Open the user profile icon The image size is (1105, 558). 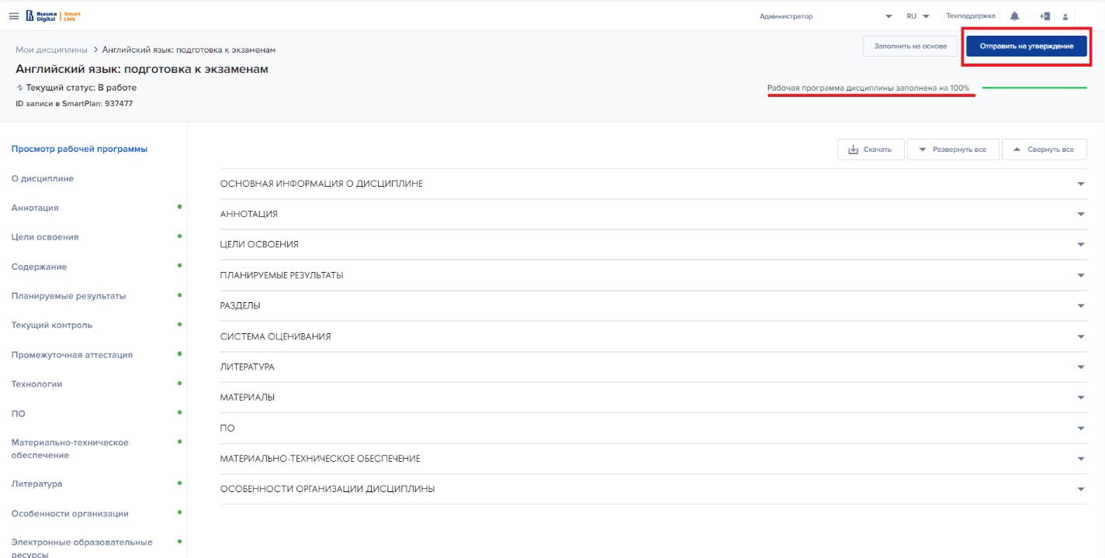click(x=1065, y=16)
